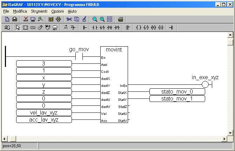Image resolution: width=235 pixels, height=151 pixels.
Task: Select the variable box tool
Action: [33, 28]
